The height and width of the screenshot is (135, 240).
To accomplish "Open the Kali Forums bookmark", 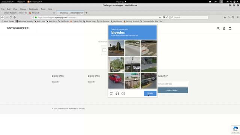I will pos(103,21).
